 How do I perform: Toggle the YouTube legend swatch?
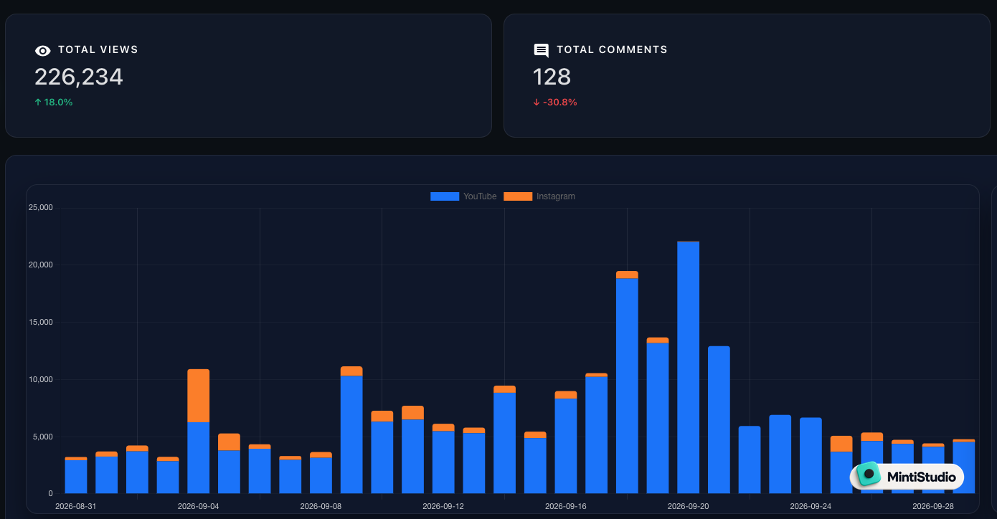[445, 196]
